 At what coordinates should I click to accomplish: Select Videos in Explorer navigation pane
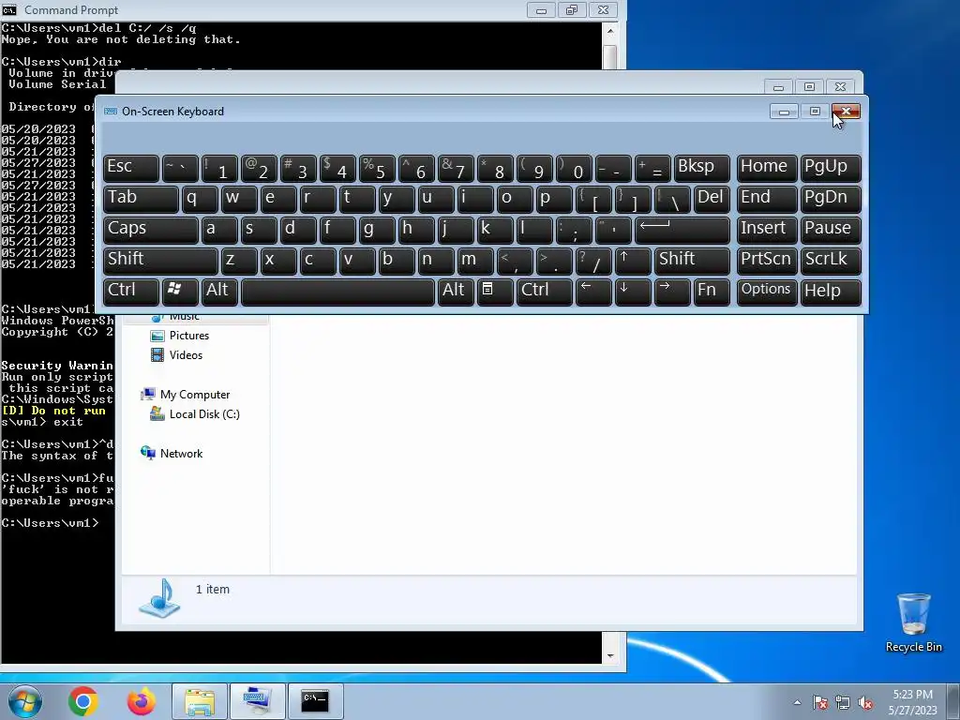[x=186, y=355]
